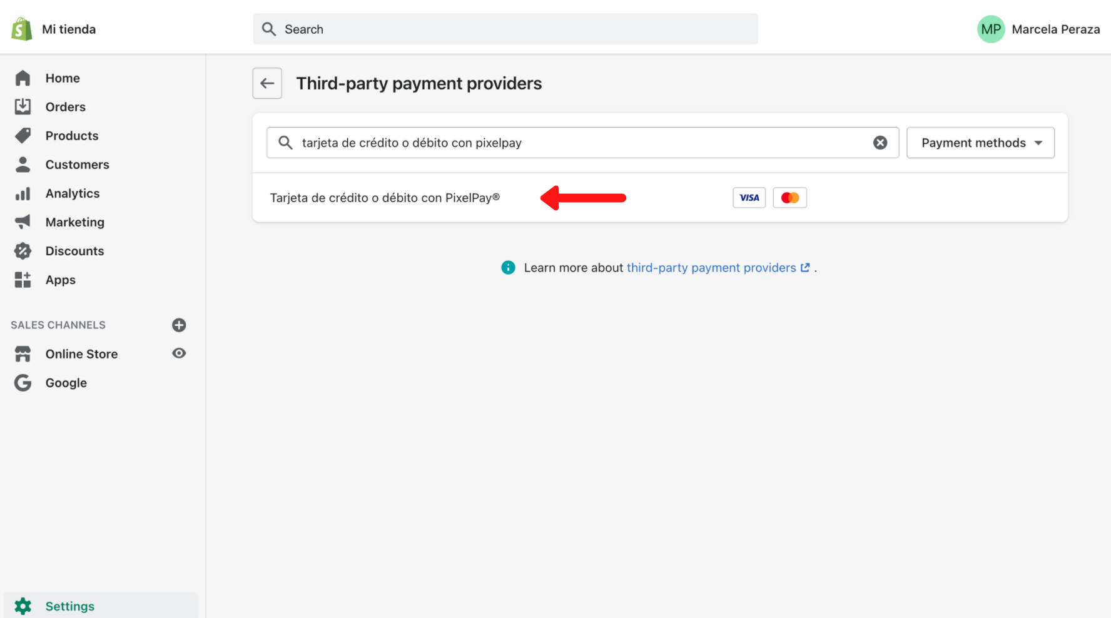This screenshot has height=618, width=1111.
Task: Open the Customers person icon
Action: [x=23, y=165]
